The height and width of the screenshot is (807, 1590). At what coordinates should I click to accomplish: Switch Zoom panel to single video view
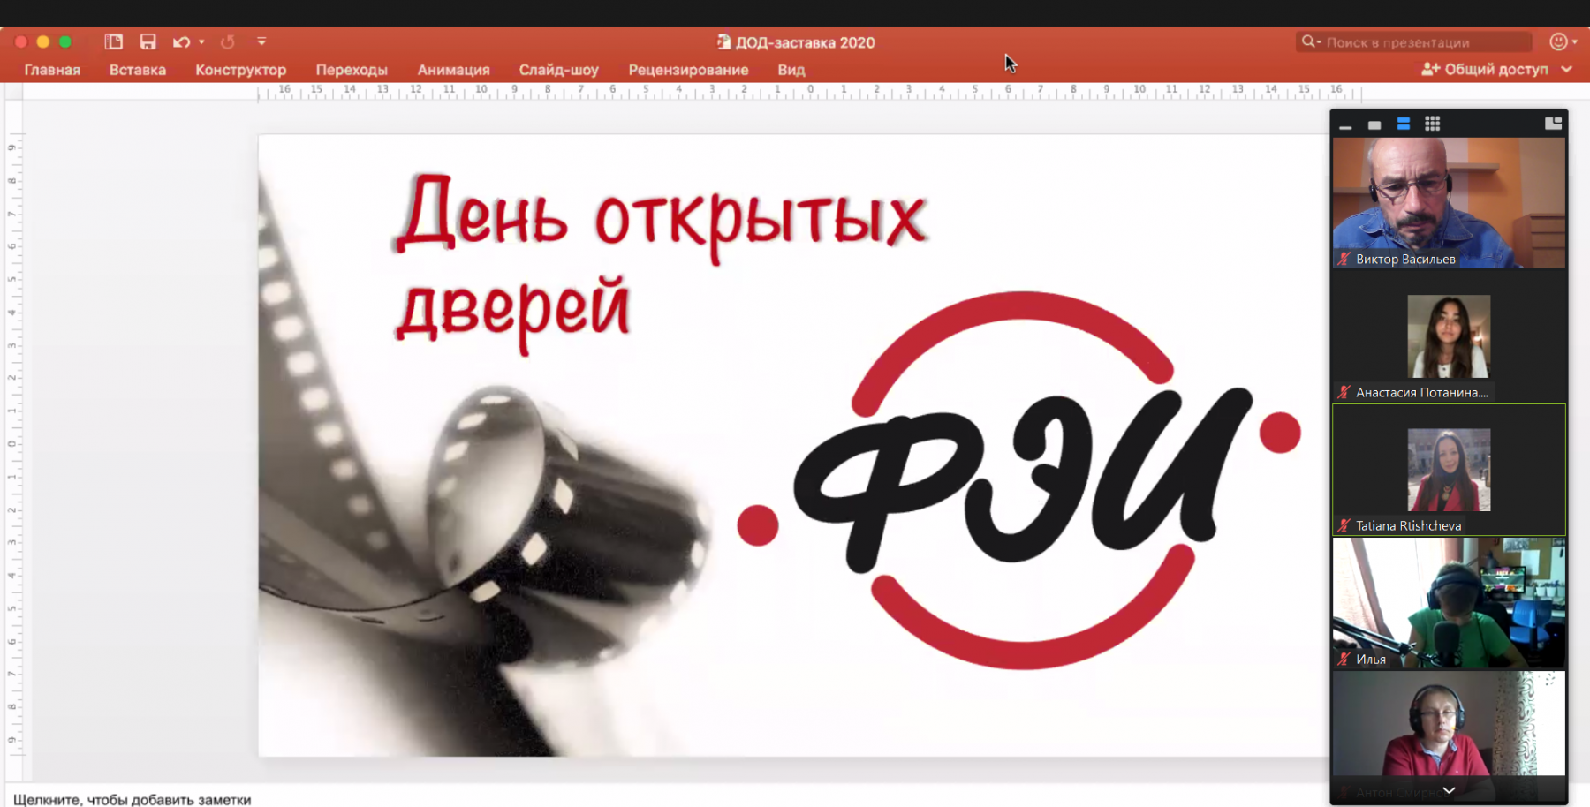pyautogui.click(x=1374, y=125)
